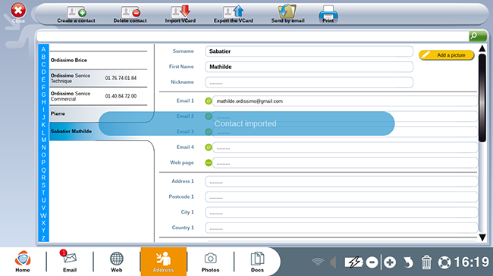Select Ordissimo Service Commercial contact
The height and width of the screenshot is (276, 493).
coord(99,96)
